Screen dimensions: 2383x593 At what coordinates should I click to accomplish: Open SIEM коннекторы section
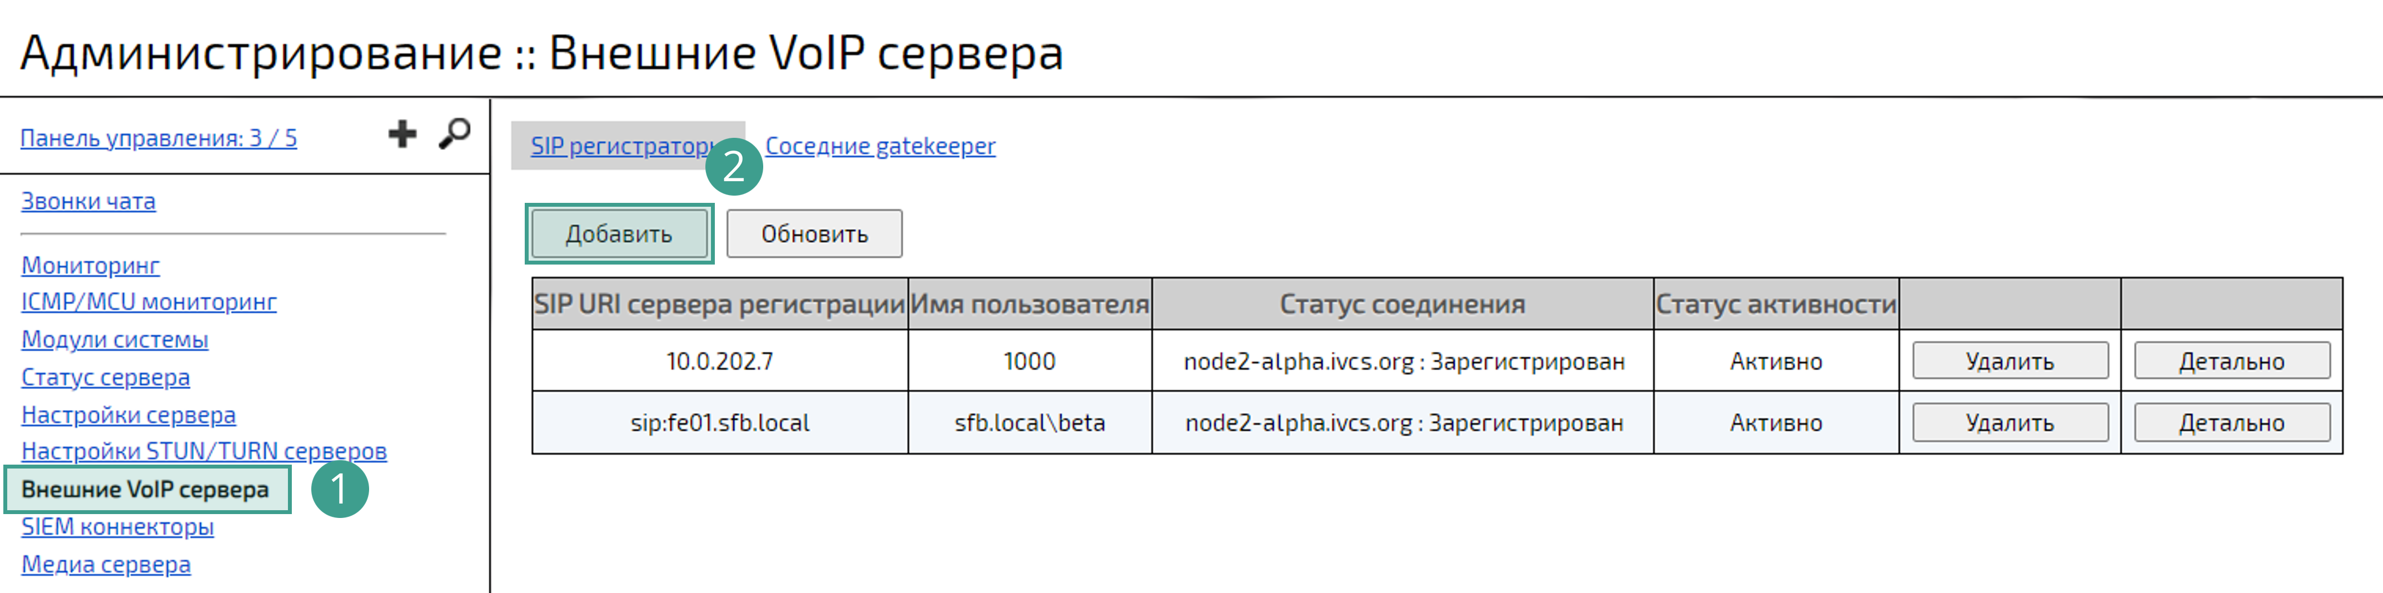coord(117,527)
